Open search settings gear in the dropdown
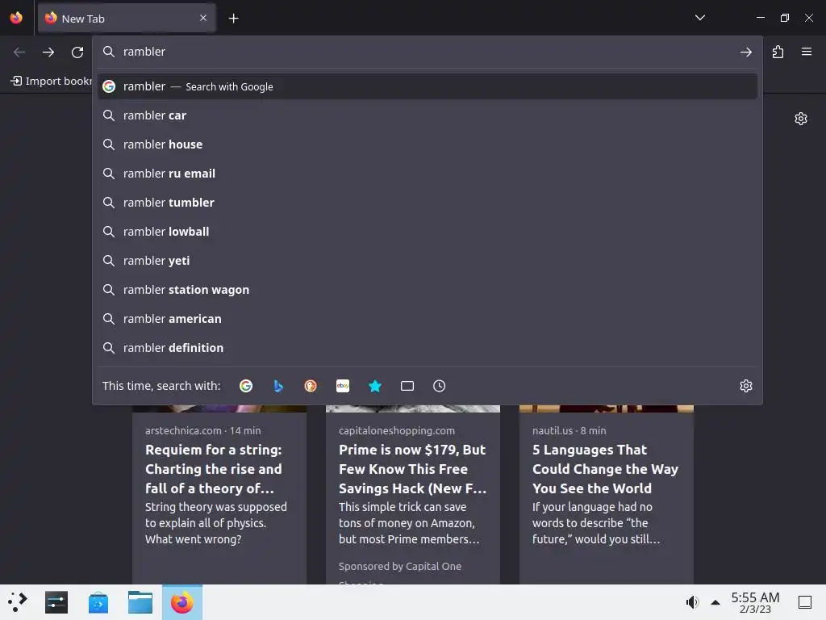The width and height of the screenshot is (826, 620). pyautogui.click(x=746, y=386)
